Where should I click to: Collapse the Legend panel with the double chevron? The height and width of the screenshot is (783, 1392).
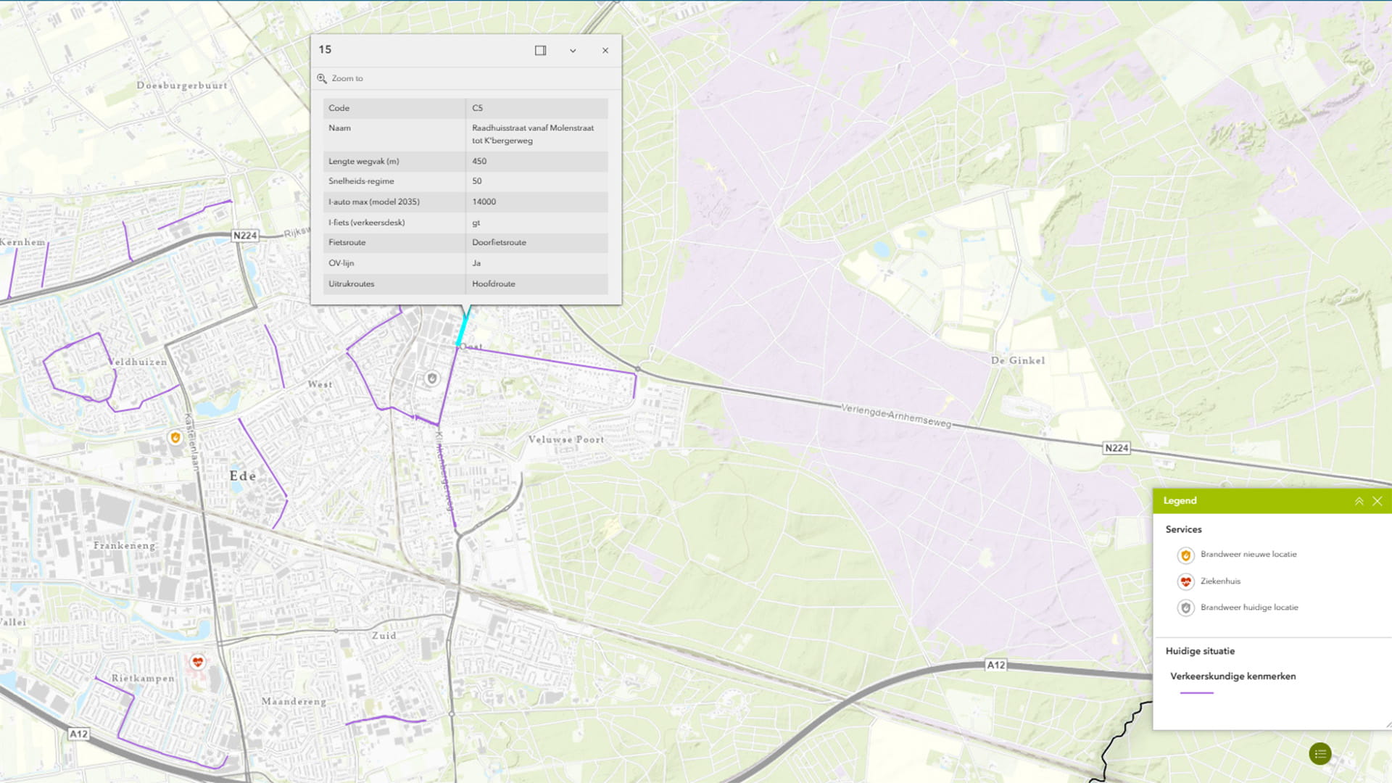tap(1359, 500)
